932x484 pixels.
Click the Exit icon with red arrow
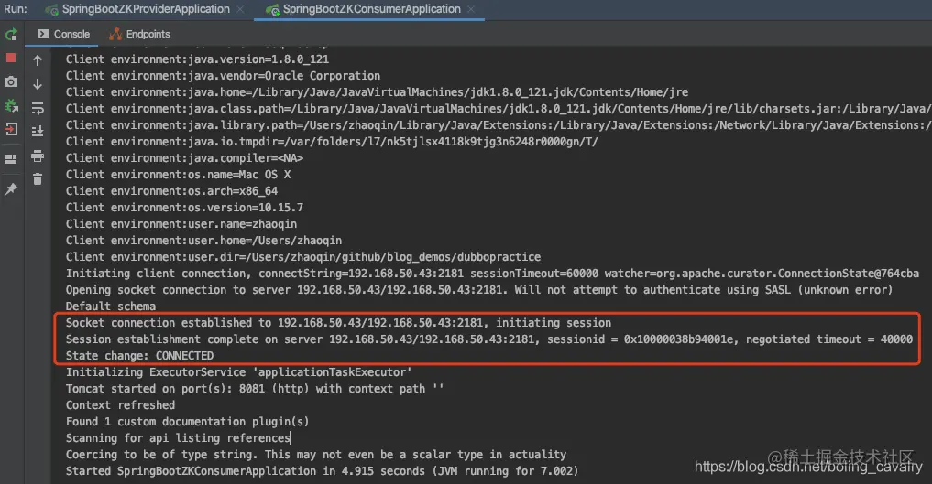click(x=11, y=129)
